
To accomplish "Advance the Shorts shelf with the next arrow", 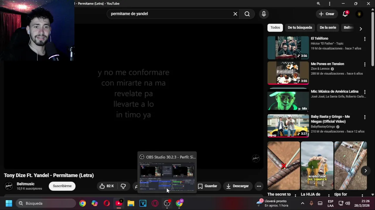I will (366, 171).
